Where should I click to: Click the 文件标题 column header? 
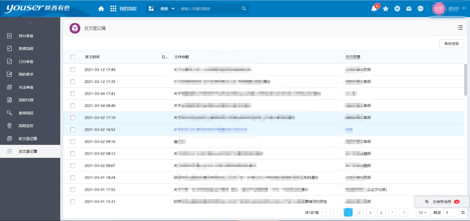182,57
